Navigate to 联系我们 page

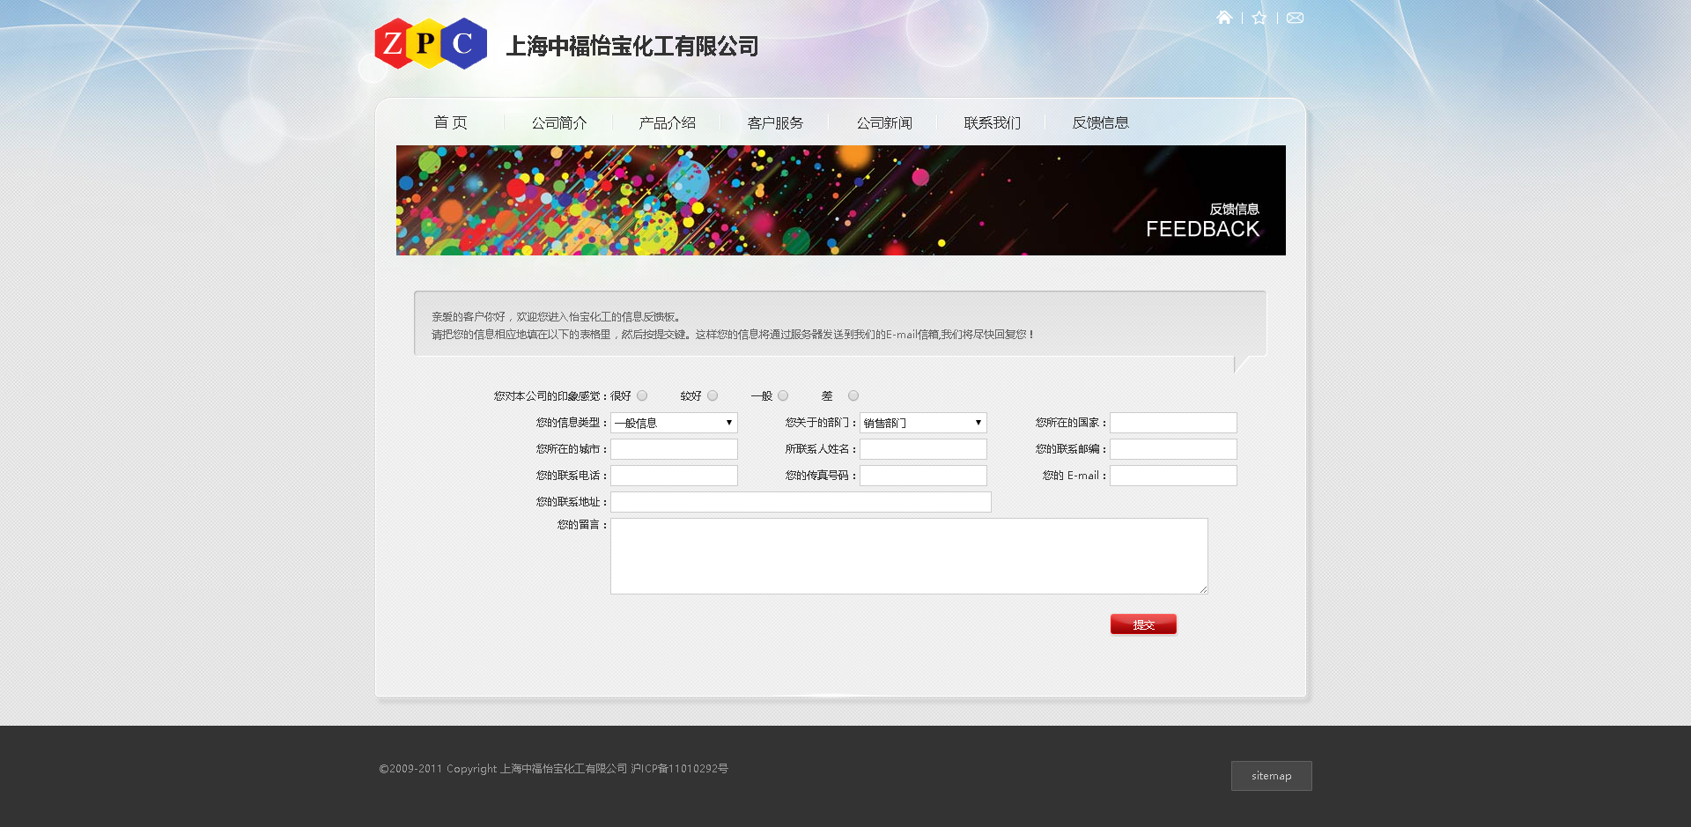coord(992,122)
